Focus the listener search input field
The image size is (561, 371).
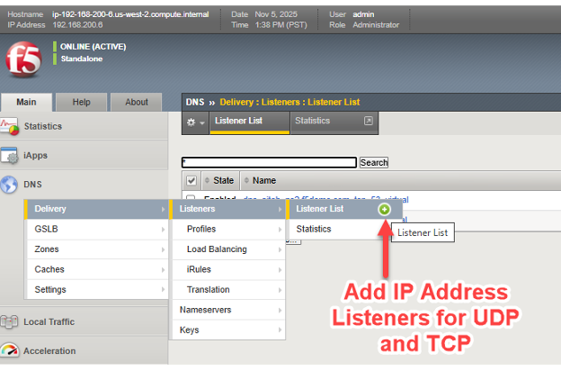(269, 162)
